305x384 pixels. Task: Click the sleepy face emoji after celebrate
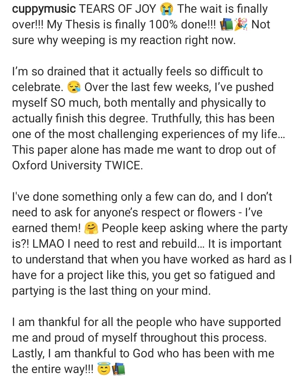click(73, 88)
